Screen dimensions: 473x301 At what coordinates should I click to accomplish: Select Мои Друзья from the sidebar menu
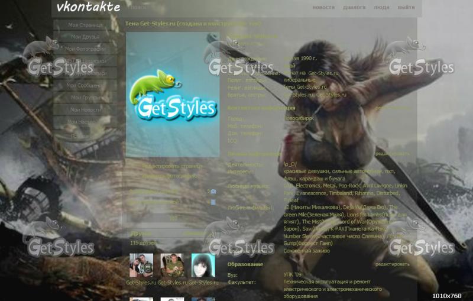point(85,37)
